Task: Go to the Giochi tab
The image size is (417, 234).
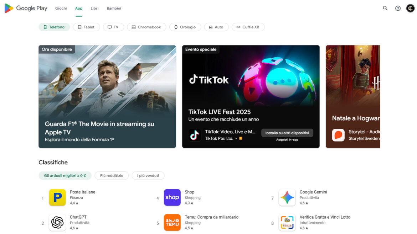Action: click(x=61, y=8)
